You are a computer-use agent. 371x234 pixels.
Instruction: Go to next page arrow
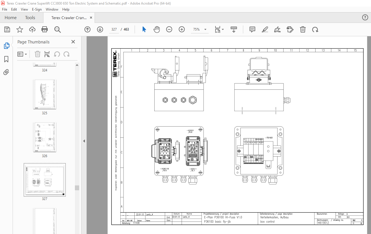click(x=100, y=29)
